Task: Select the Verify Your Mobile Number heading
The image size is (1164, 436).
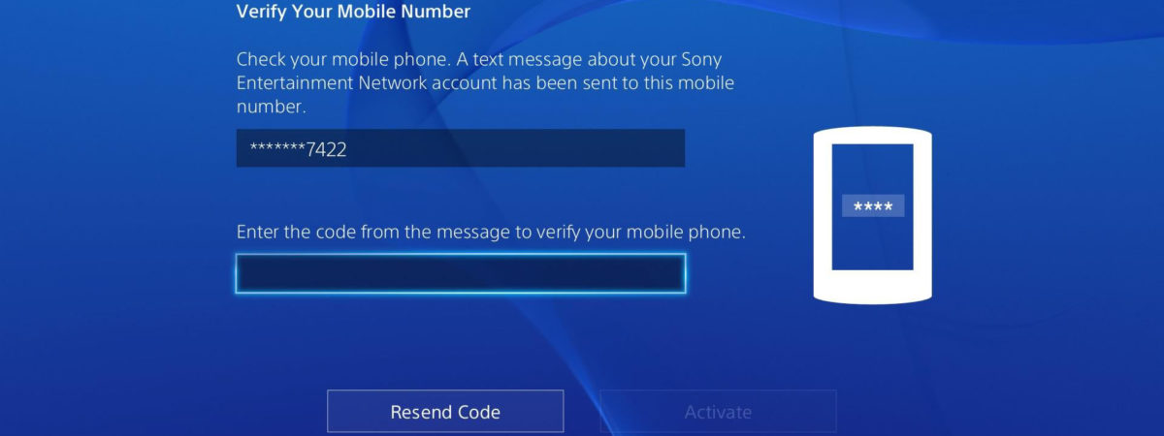Action: (x=353, y=12)
